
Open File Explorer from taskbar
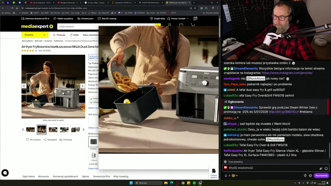166,183
